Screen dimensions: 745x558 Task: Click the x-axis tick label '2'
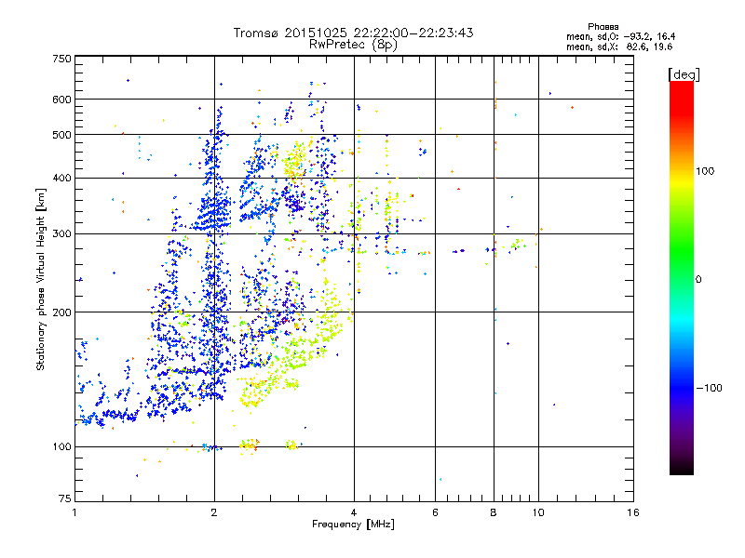coord(214,512)
